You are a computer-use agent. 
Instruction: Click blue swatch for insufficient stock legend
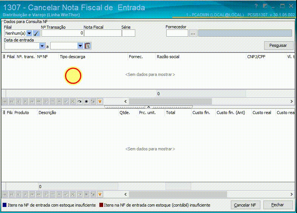(5, 205)
